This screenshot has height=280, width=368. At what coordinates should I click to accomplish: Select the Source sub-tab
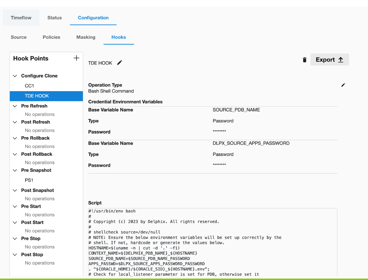[x=19, y=37]
